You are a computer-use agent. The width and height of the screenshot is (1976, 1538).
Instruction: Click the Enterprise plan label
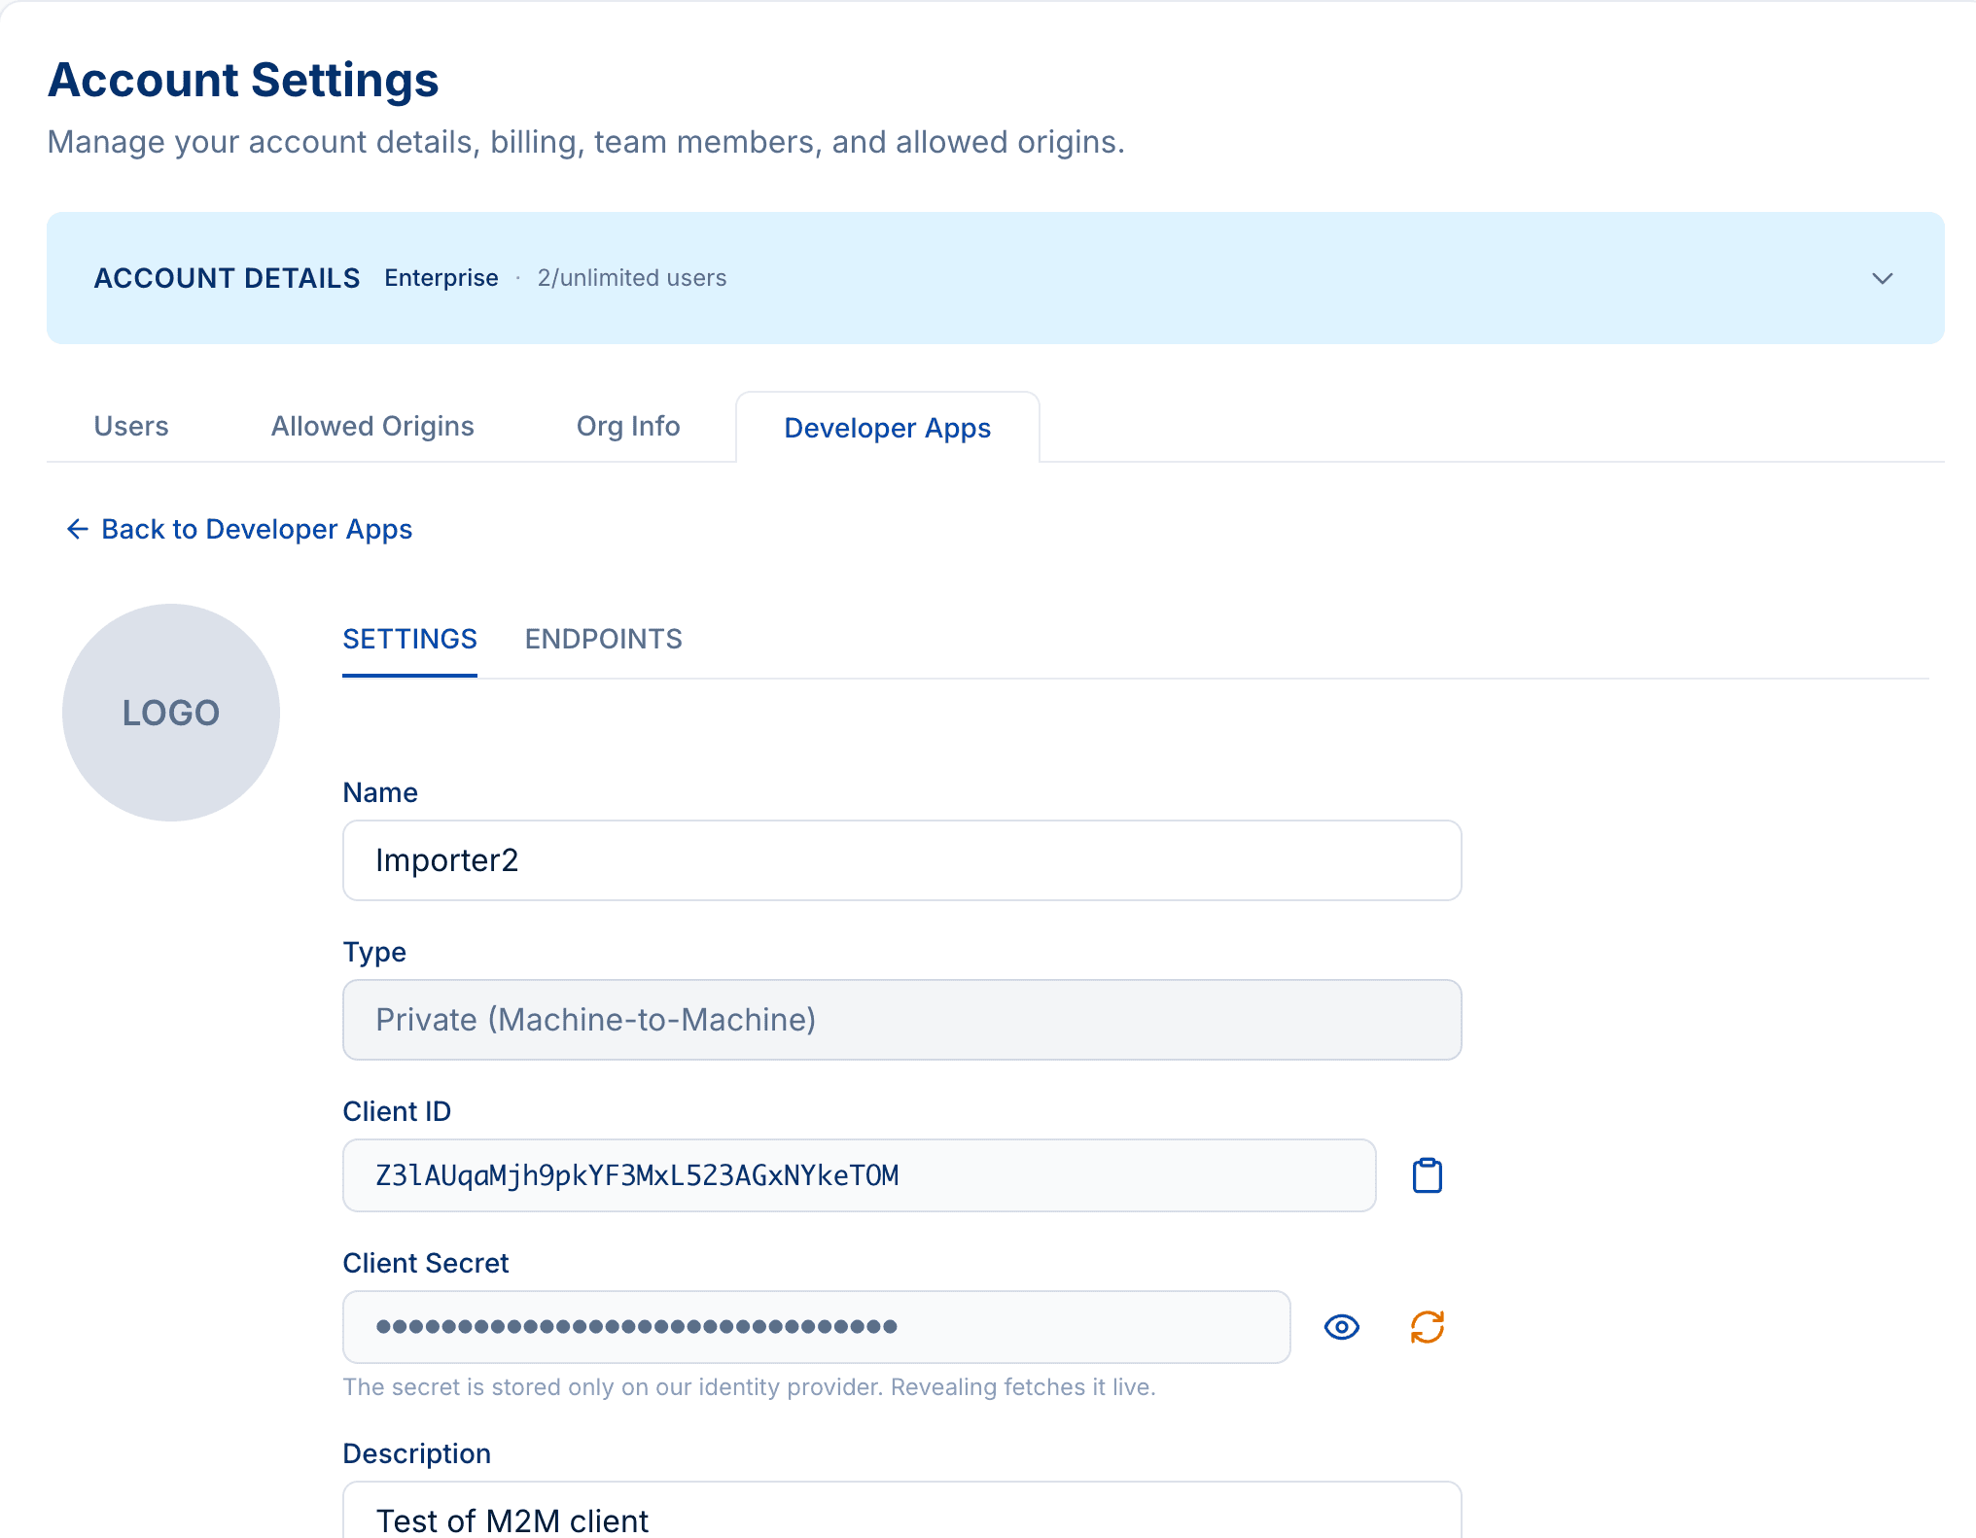441,278
